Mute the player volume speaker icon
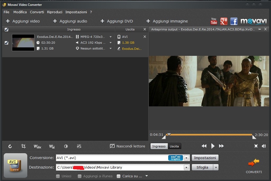Image resolution: width=271 pixels, height=181 pixels. click(x=264, y=146)
